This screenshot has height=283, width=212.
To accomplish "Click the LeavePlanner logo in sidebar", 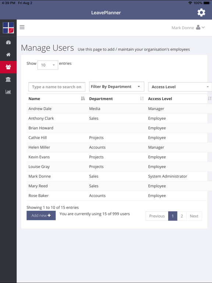I will point(8,28).
